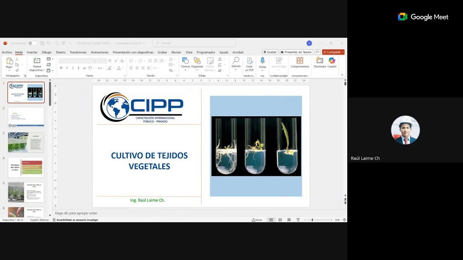Launch the Copilot icon
The width and height of the screenshot is (463, 260).
[x=332, y=60]
